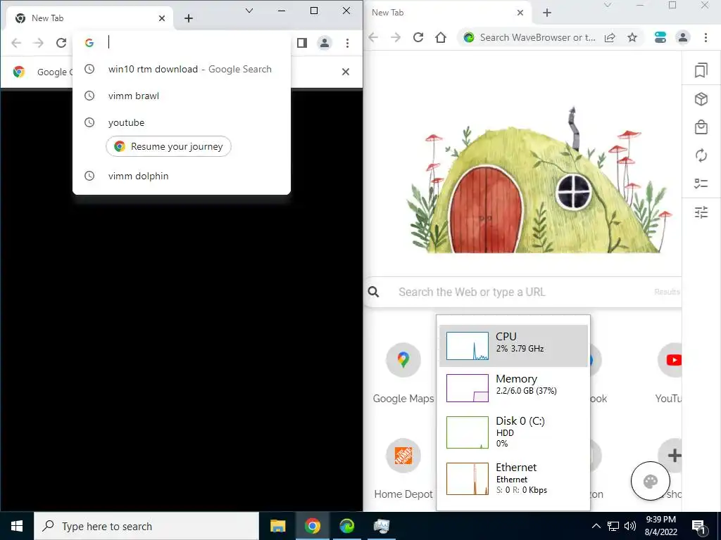The height and width of the screenshot is (540, 721).
Task: Toggle WaveBrowser sidebar switch icon
Action: 660,38
